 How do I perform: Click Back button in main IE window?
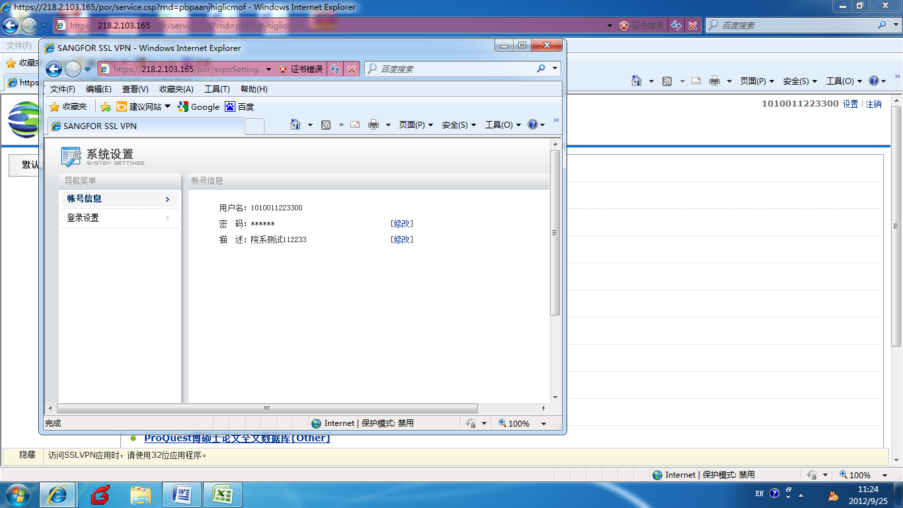(x=10, y=25)
